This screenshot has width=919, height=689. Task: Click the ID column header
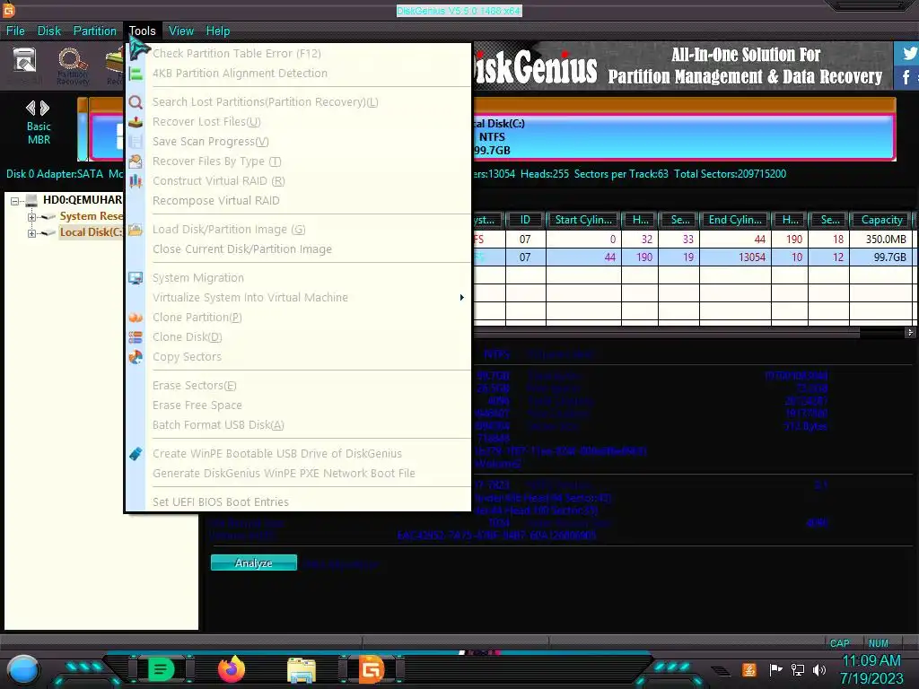(525, 220)
